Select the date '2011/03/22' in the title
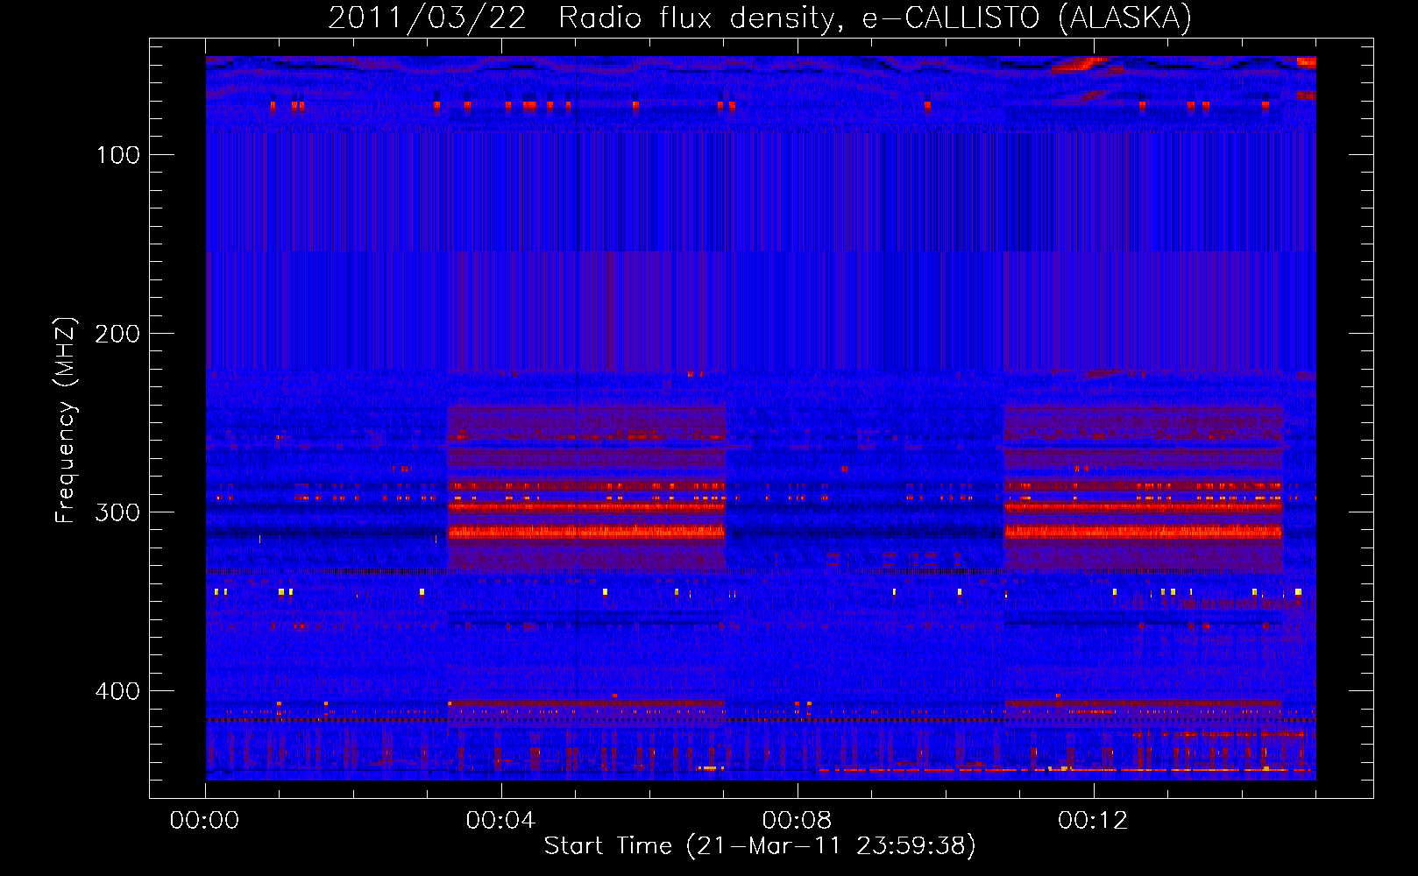 (x=427, y=18)
